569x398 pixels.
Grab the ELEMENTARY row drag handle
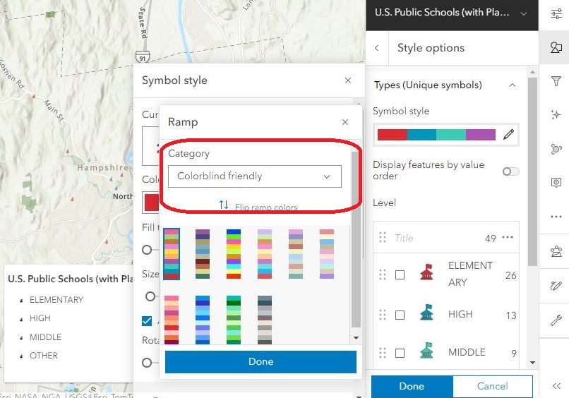tap(383, 275)
